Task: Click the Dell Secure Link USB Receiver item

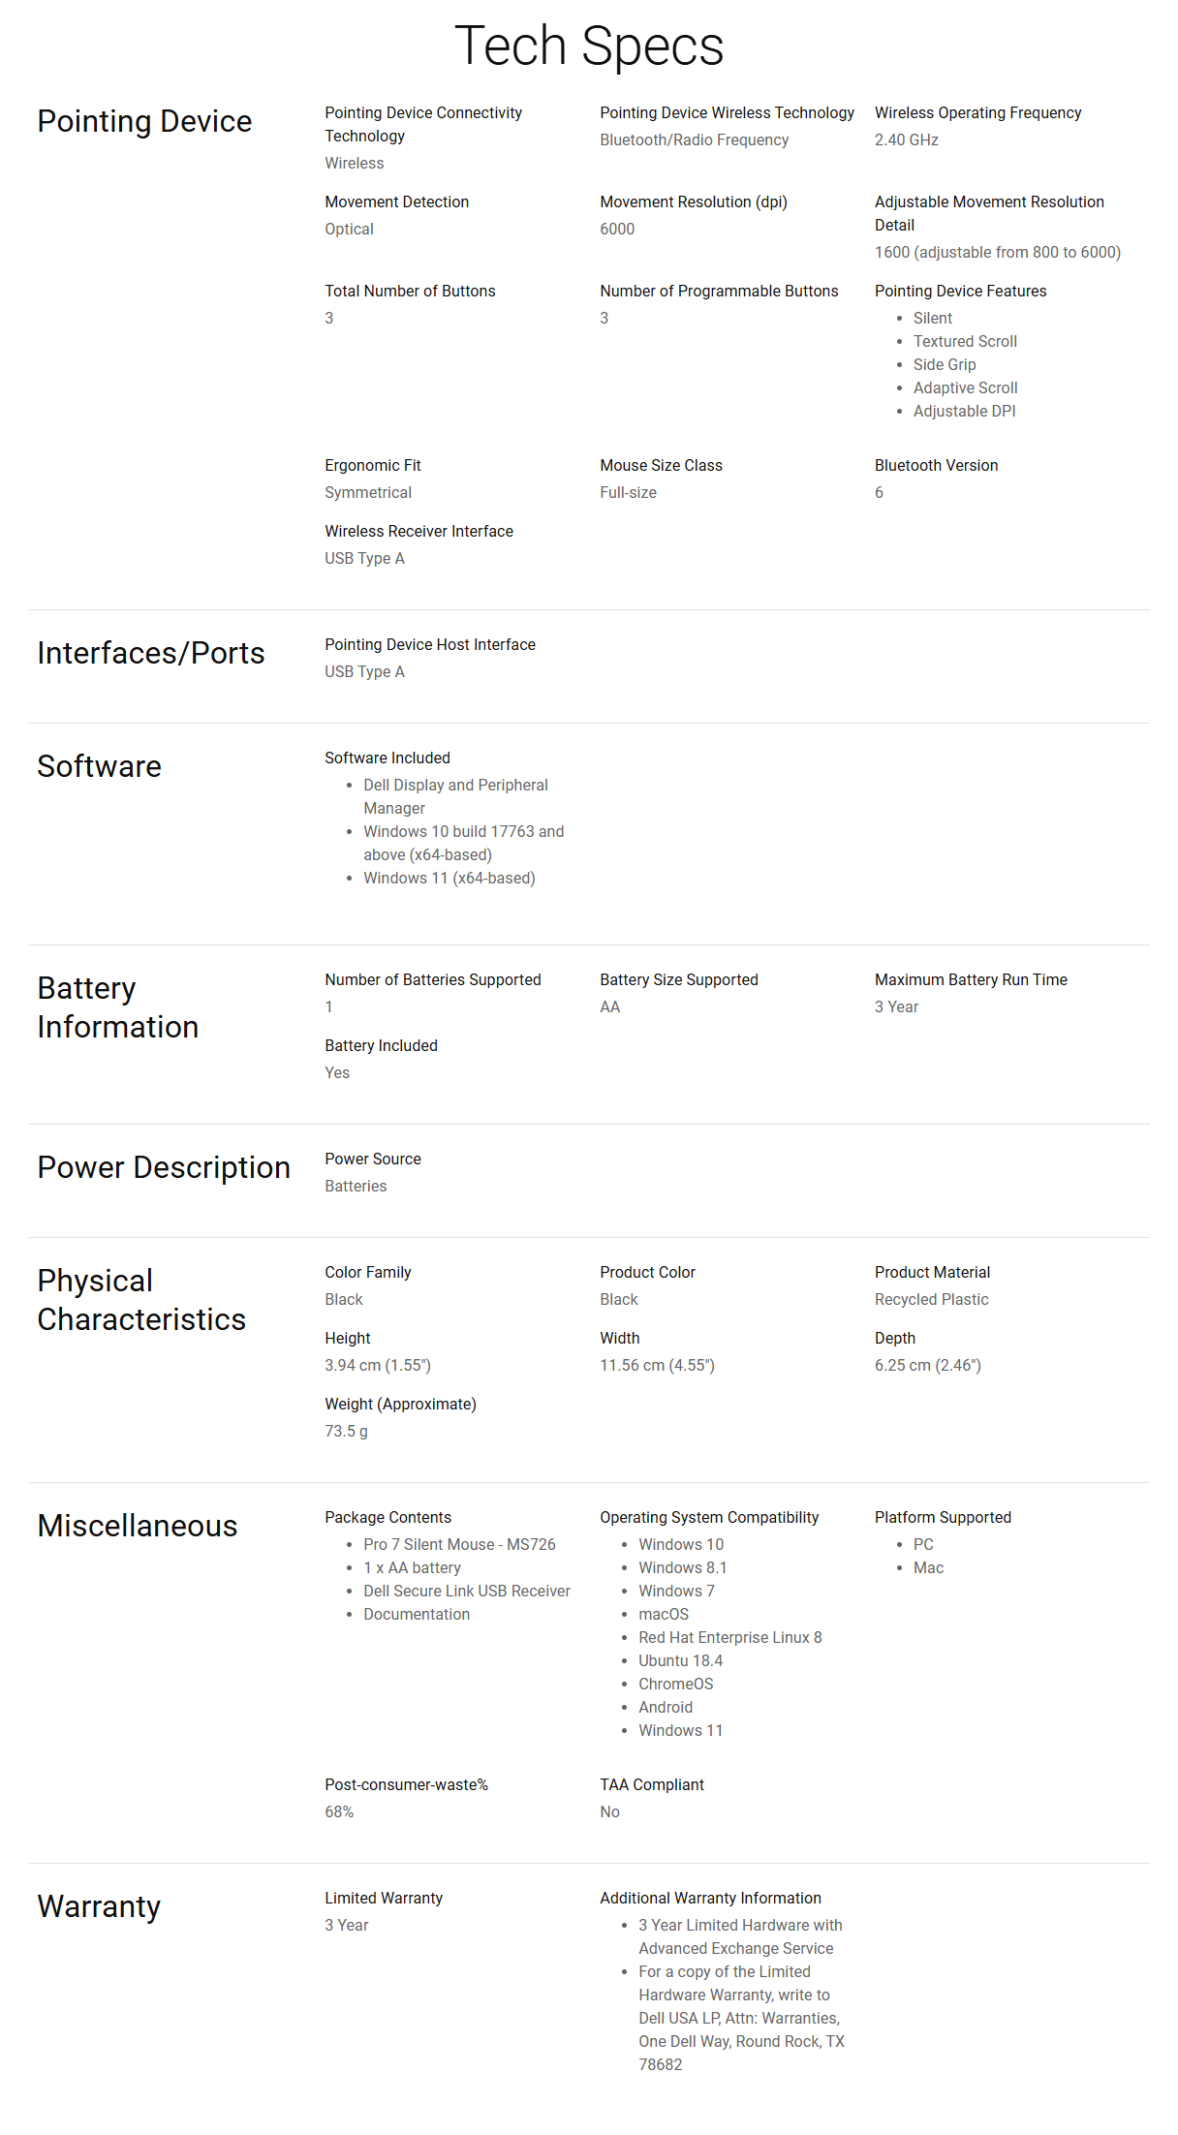Action: [467, 1591]
